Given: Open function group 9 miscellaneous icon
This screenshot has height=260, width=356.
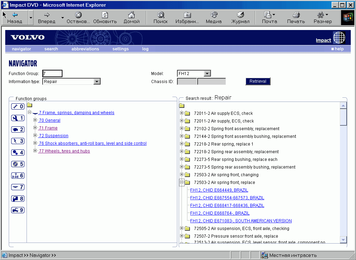Looking at the screenshot, I should 18,210.
